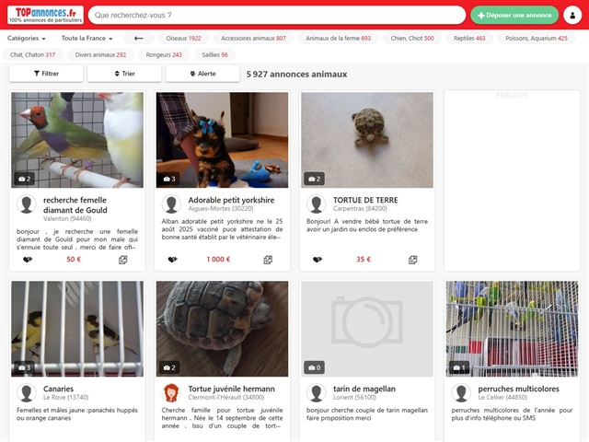Open diamant de Gould listing in new window

click(122, 260)
